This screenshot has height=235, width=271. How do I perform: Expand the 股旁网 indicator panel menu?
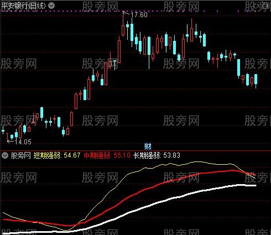(5, 155)
